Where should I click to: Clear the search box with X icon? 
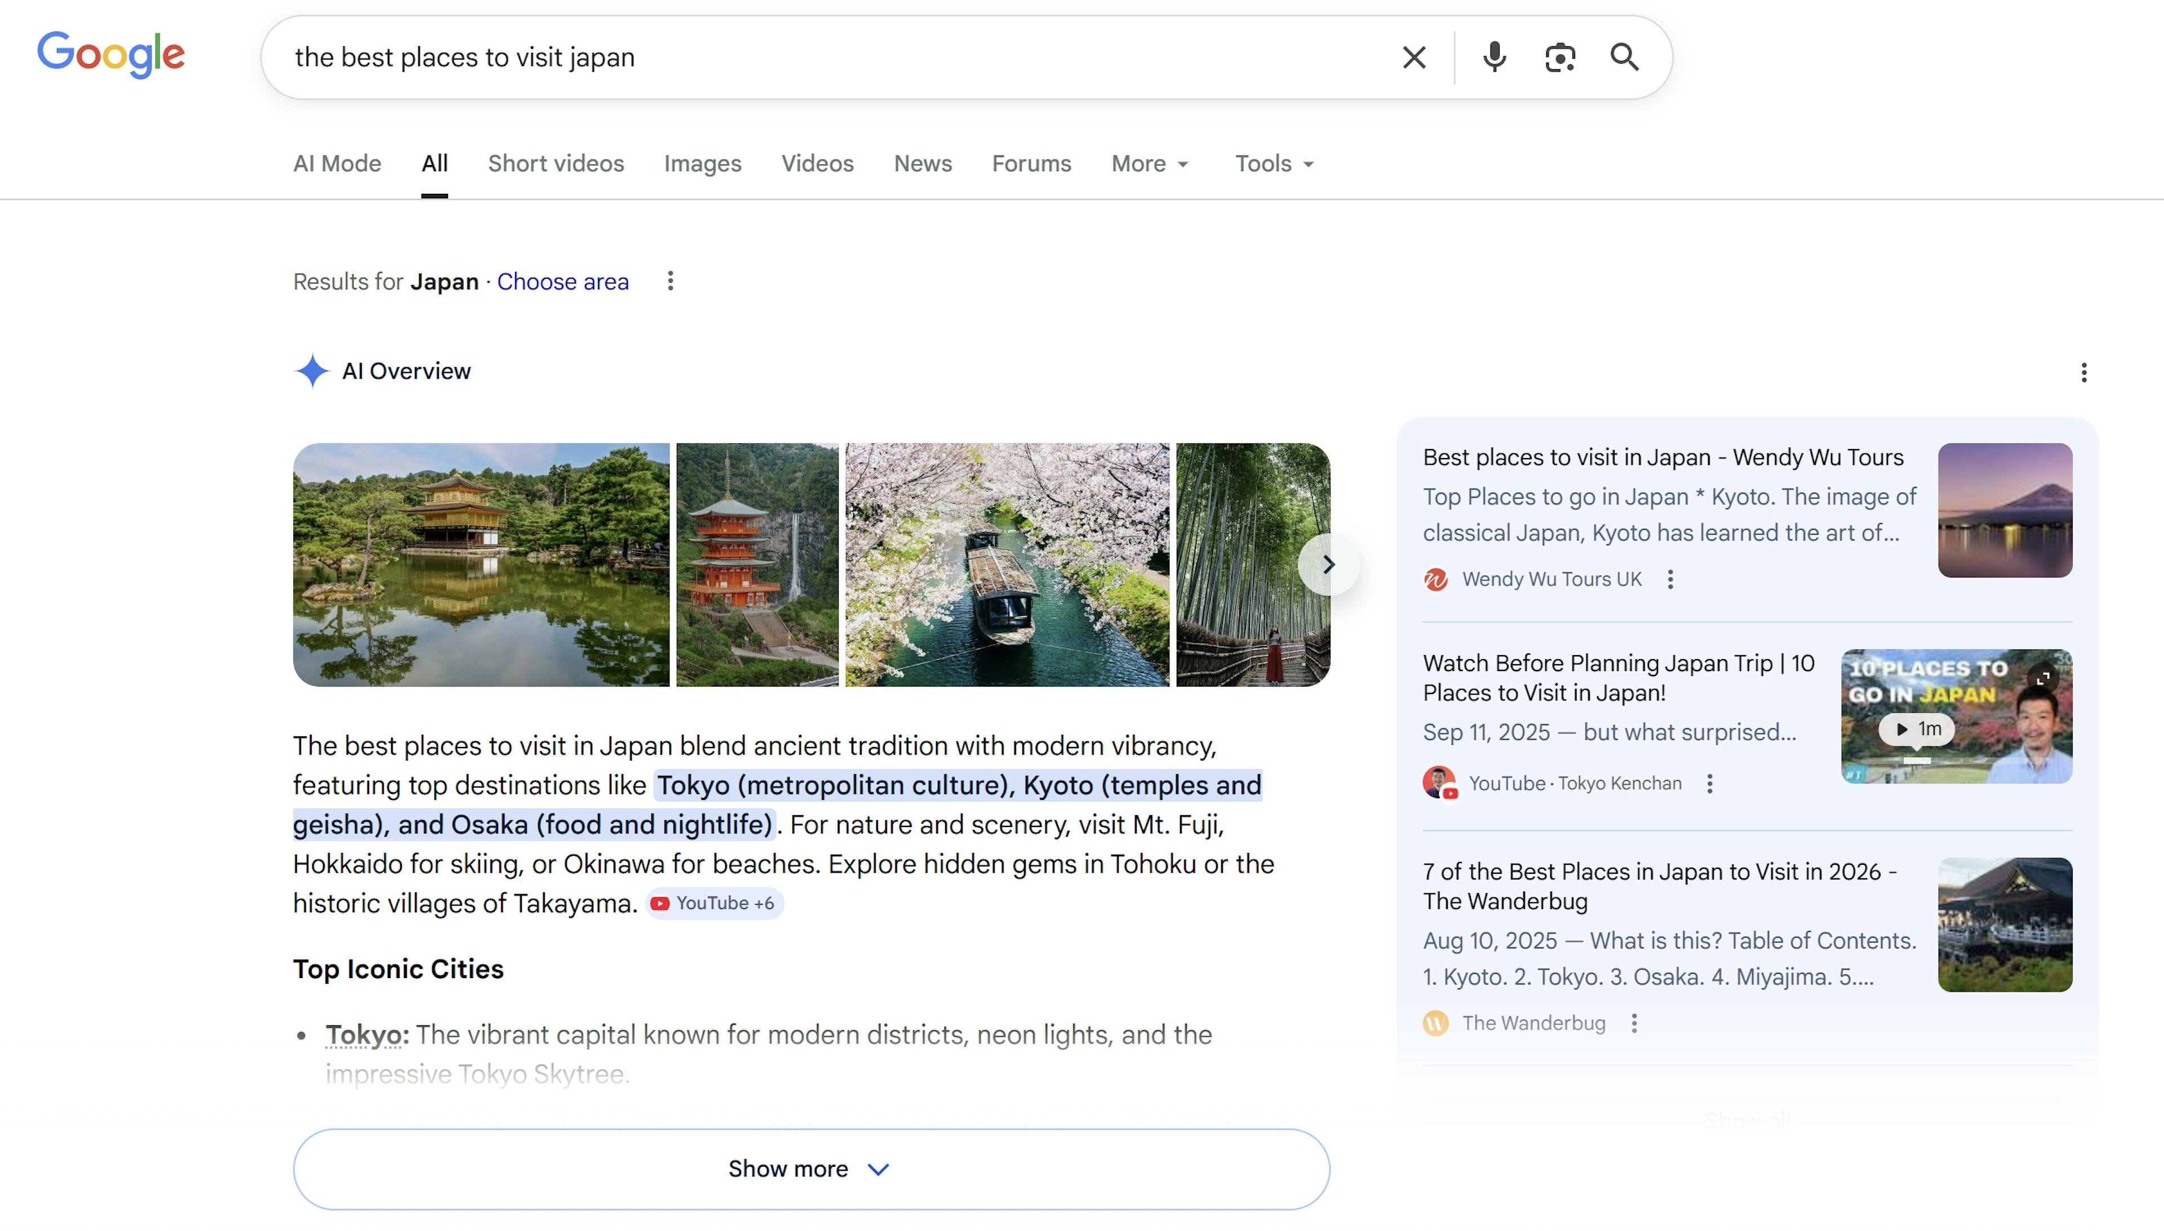coord(1414,57)
